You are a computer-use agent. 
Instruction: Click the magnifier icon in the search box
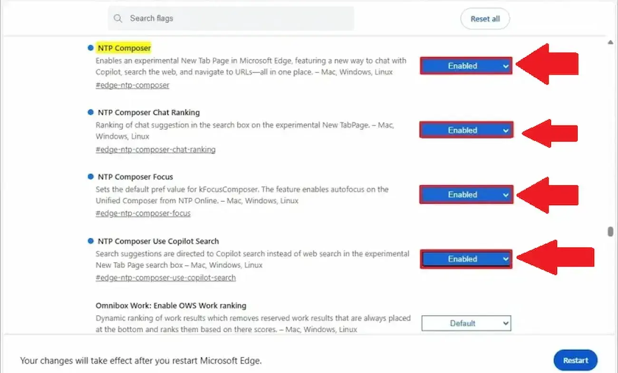click(118, 18)
